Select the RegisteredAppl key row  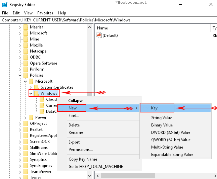43,136
